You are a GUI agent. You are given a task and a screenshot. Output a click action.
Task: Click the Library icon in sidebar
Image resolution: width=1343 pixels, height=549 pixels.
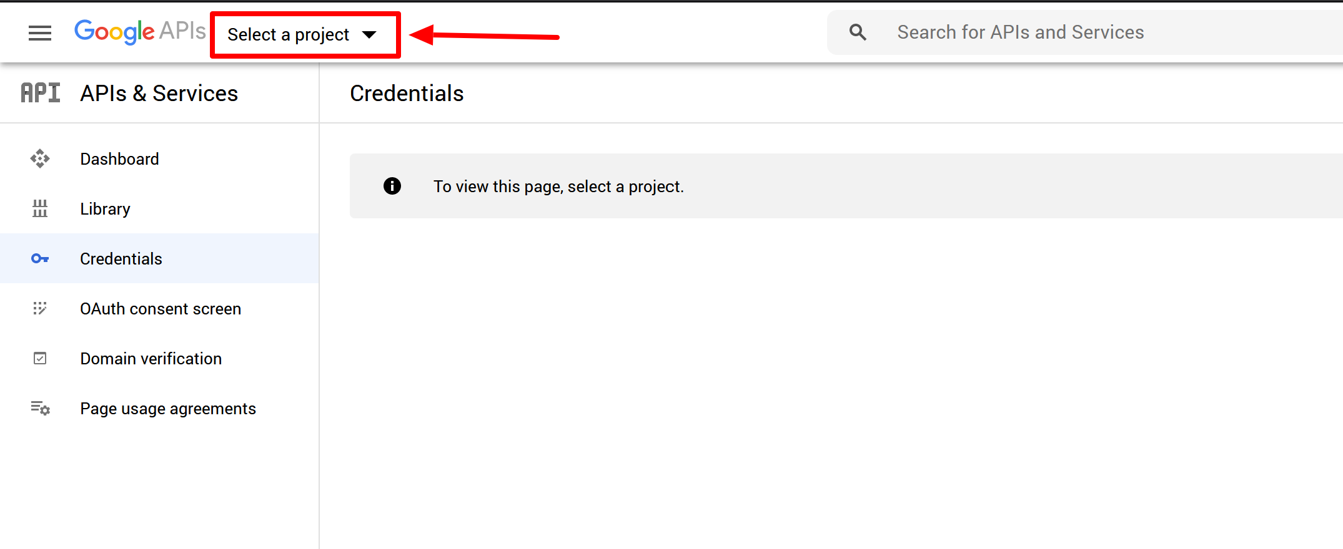pos(40,208)
